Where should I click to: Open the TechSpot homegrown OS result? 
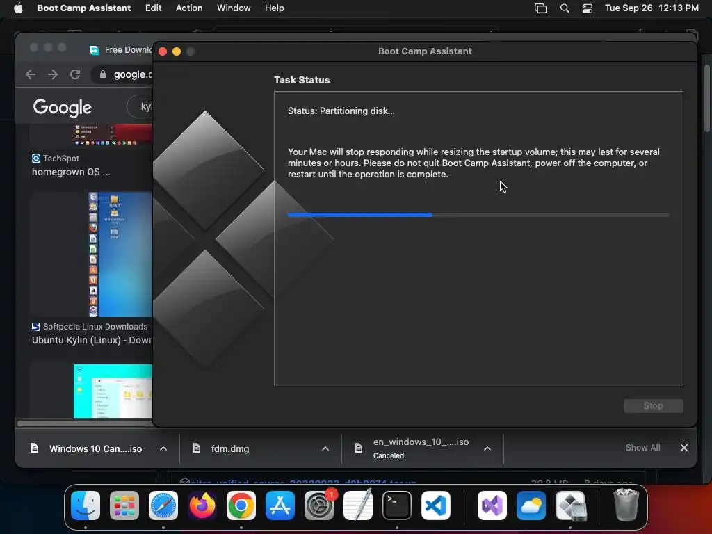click(71, 172)
